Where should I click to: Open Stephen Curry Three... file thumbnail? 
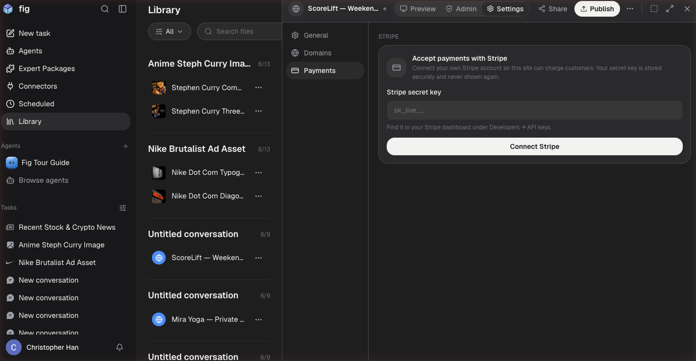point(159,111)
